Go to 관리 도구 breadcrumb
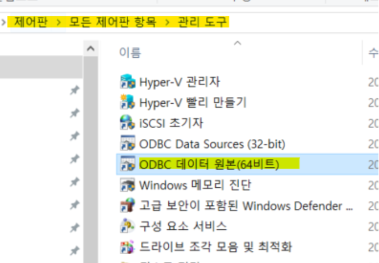The height and width of the screenshot is (263, 379). tap(202, 22)
